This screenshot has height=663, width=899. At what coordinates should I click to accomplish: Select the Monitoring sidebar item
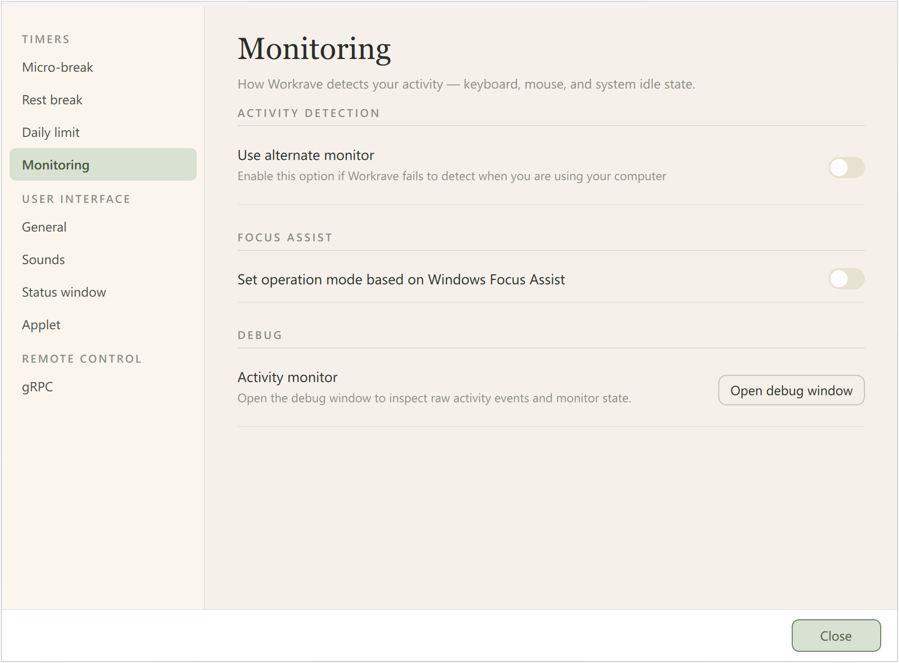tap(103, 164)
